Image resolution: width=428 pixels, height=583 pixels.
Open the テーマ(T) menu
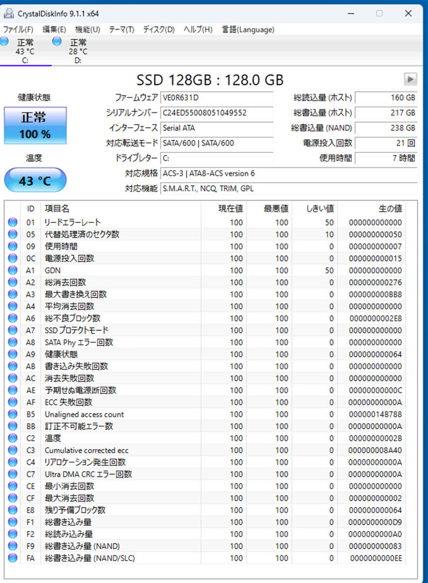tap(121, 30)
